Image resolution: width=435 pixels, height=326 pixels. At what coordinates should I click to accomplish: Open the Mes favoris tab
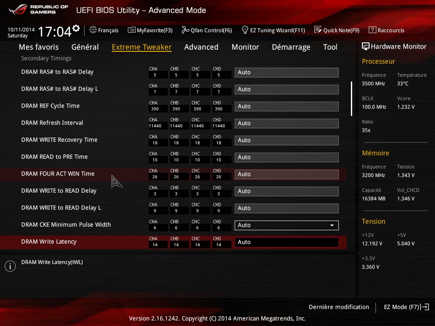[39, 47]
